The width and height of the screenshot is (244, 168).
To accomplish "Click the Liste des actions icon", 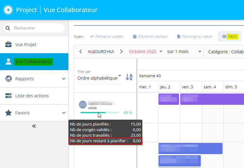I will 8,96.
